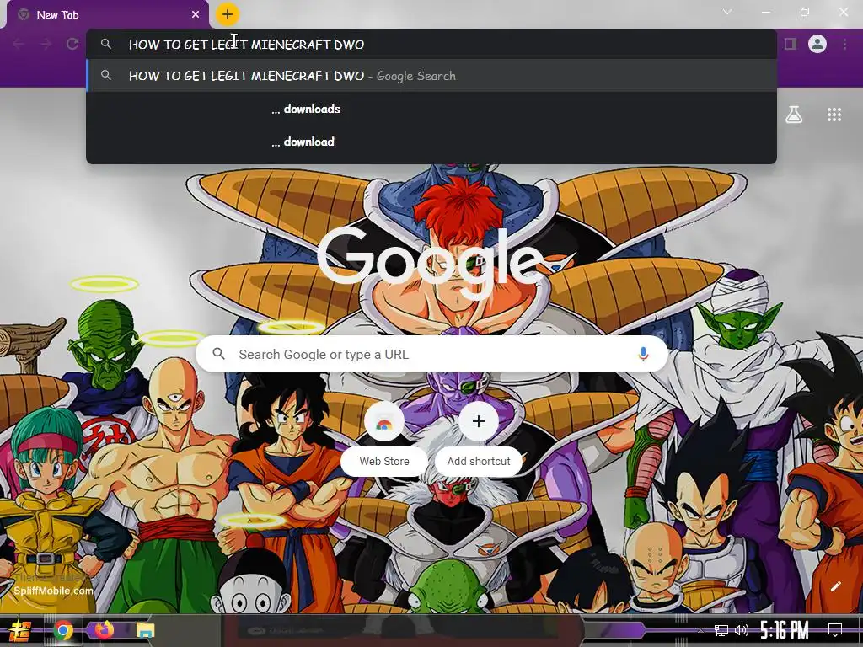Show hidden tray icons chevron

pos(700,630)
